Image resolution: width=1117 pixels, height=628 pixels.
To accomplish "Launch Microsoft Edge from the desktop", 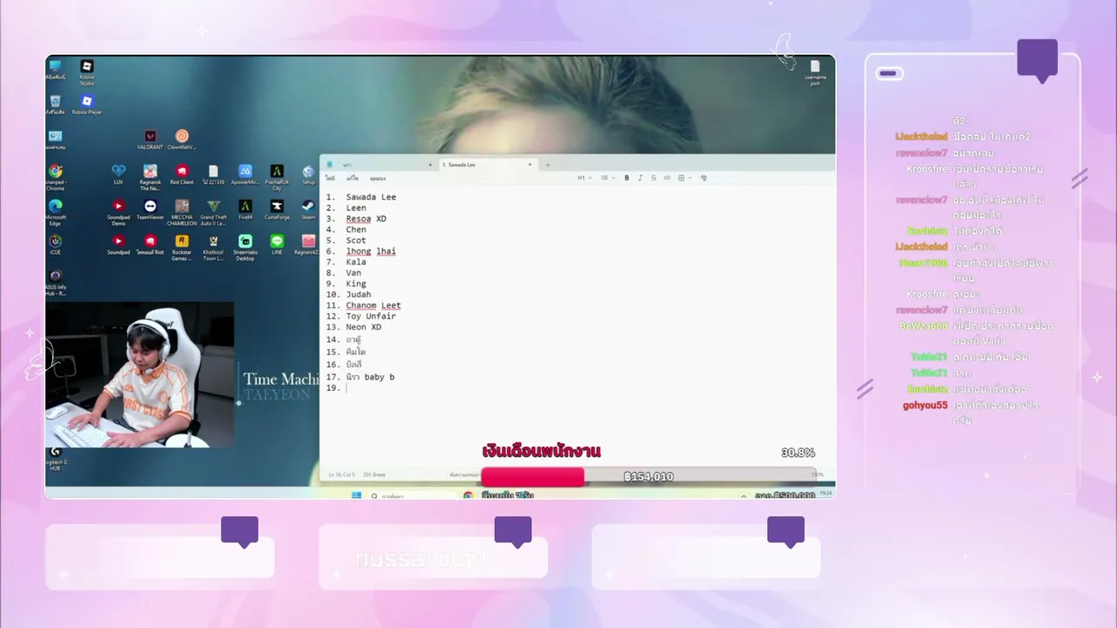I will (55, 212).
